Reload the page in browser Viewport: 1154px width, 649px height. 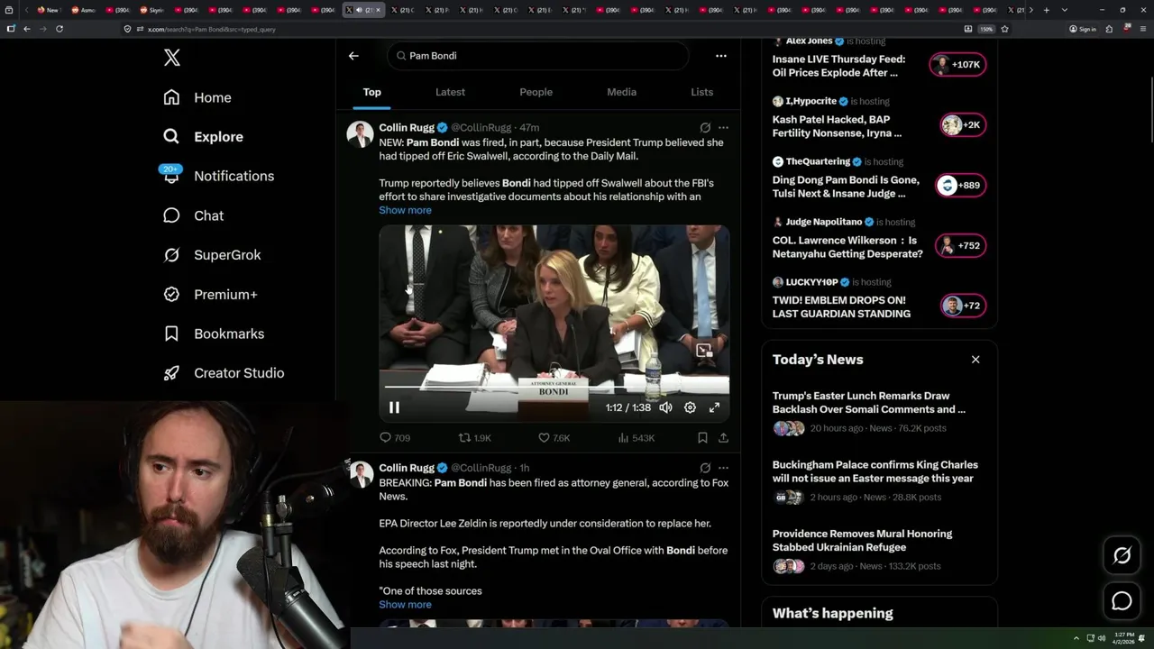[x=60, y=29]
